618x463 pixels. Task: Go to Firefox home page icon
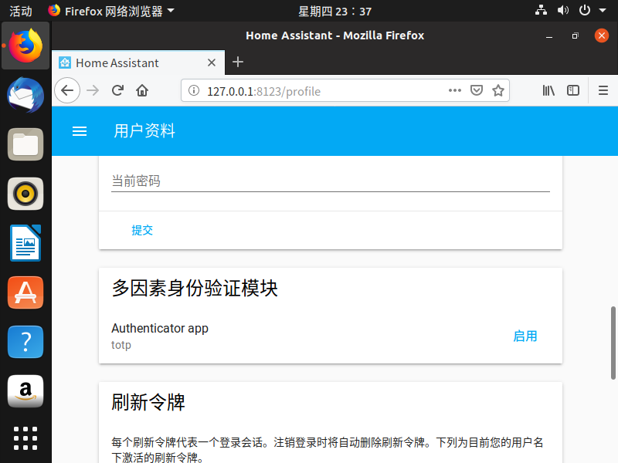pos(142,90)
